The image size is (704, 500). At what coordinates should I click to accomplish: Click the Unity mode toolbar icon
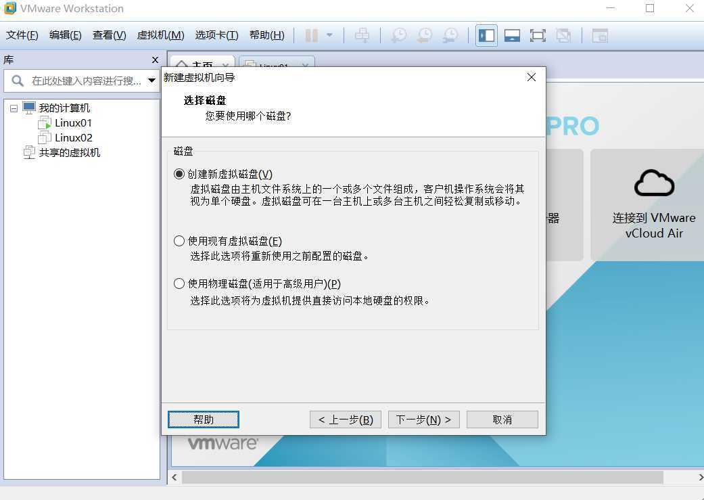(563, 35)
